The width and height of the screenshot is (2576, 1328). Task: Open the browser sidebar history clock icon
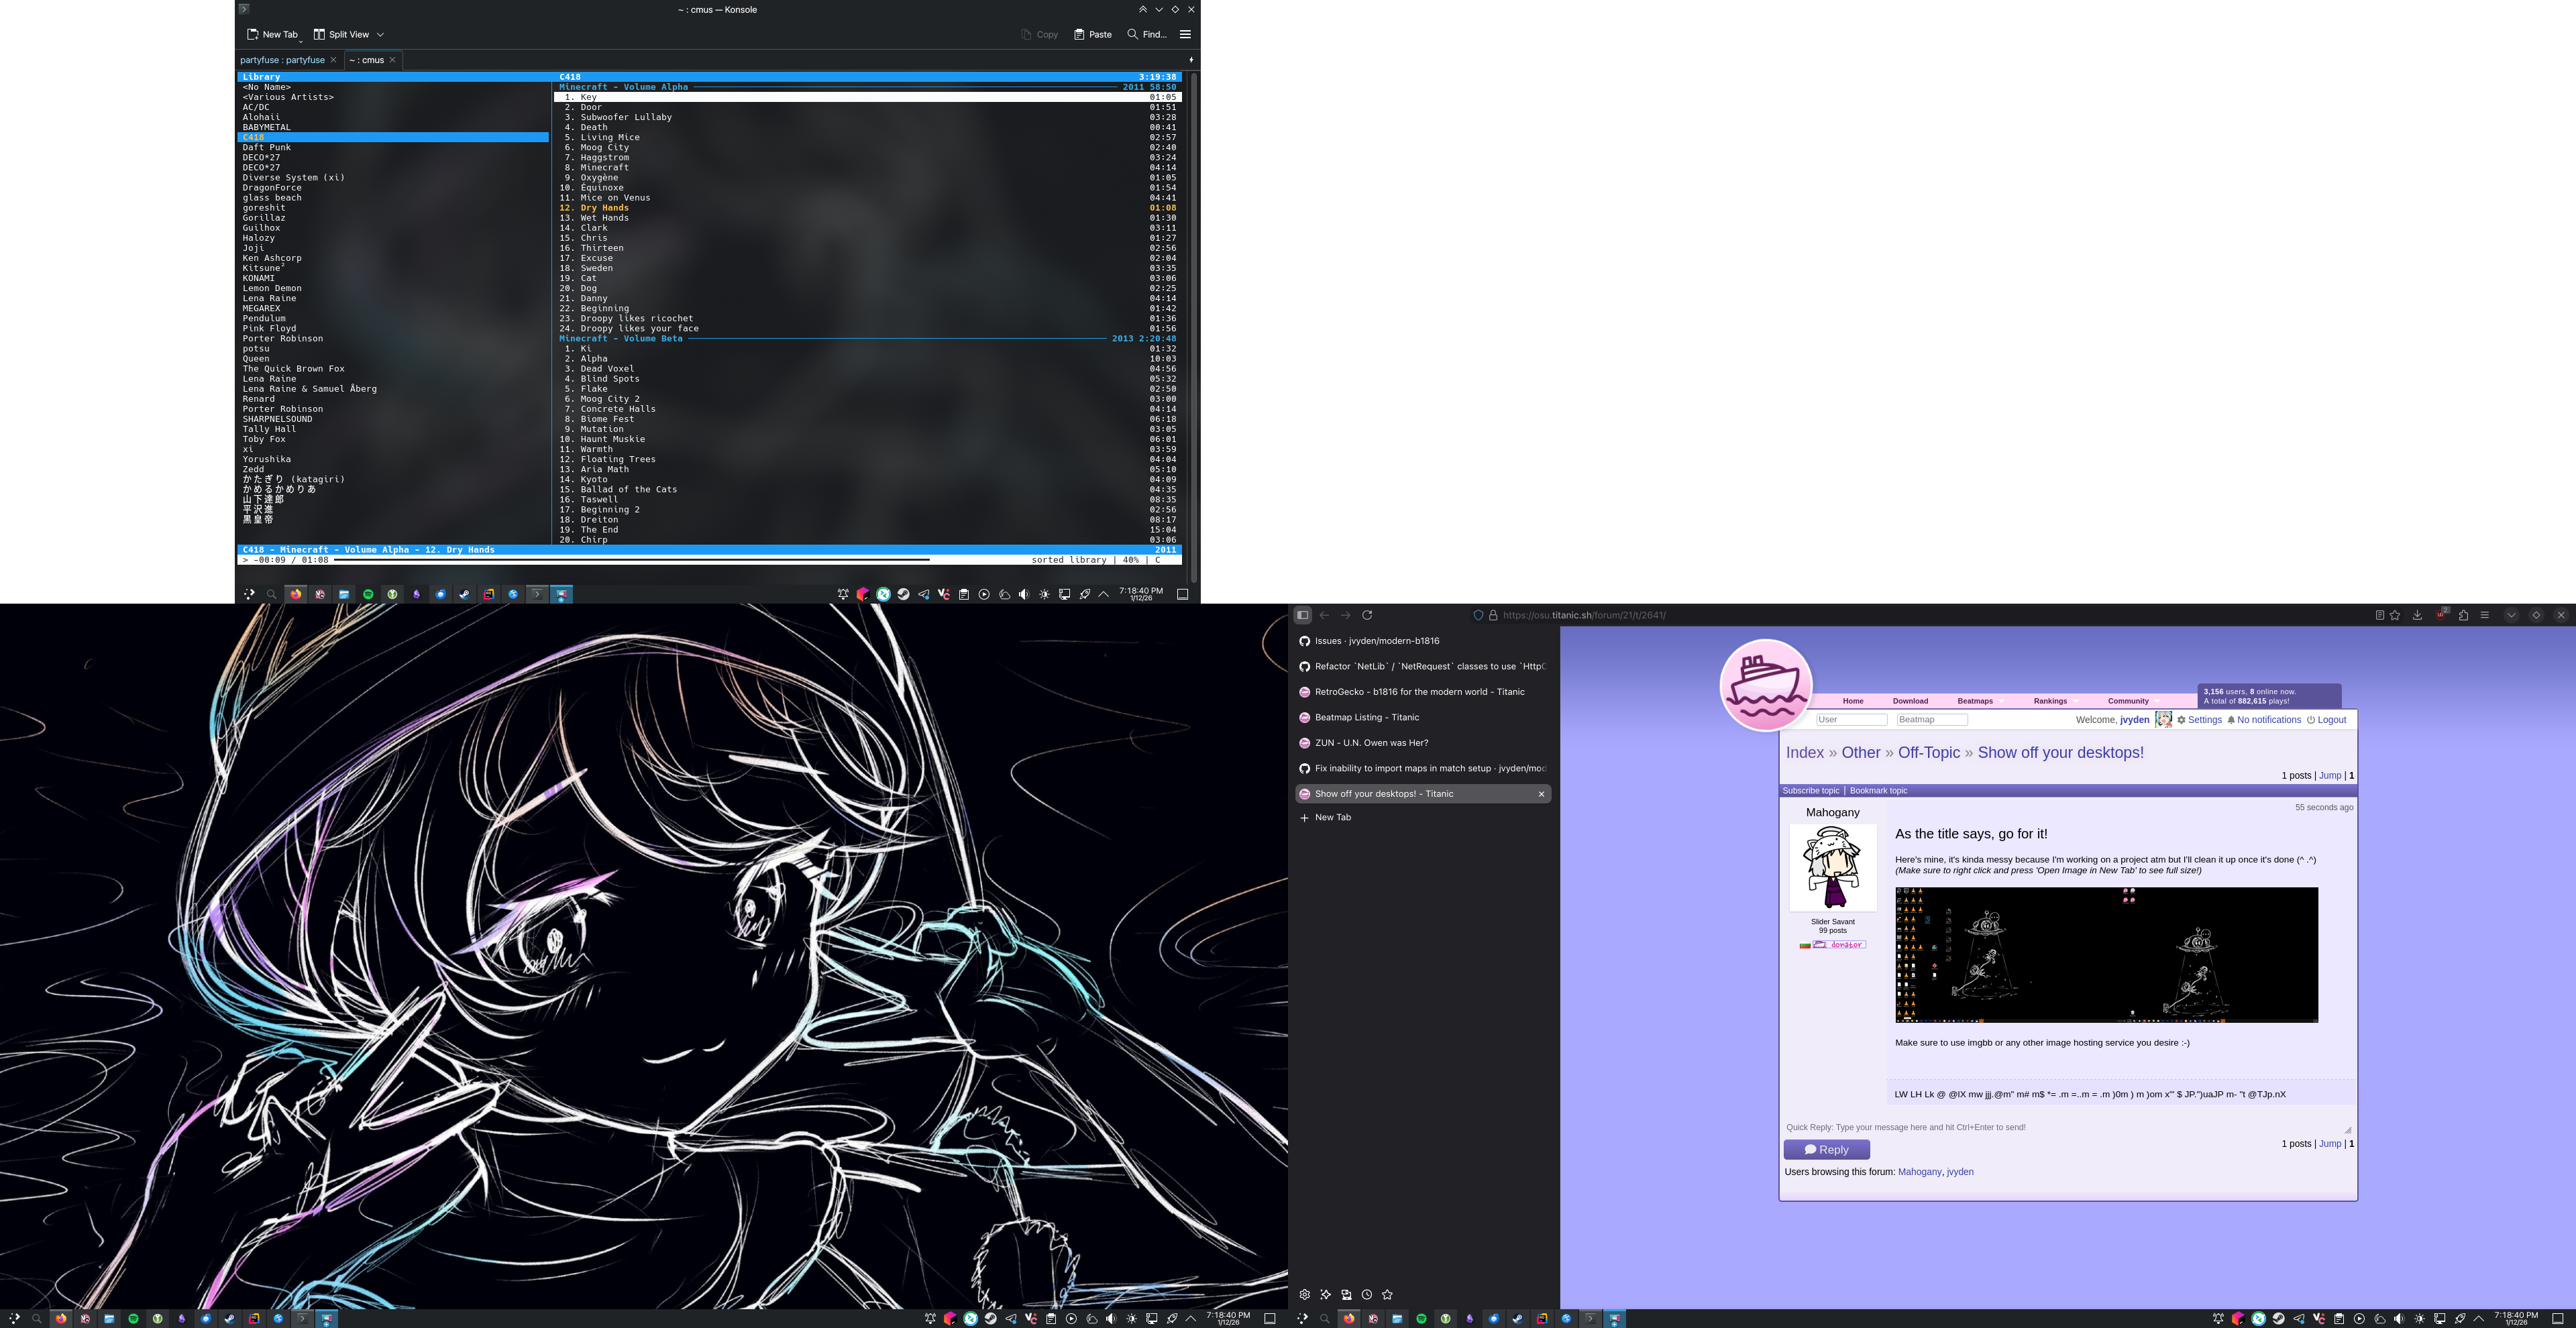pos(1366,1294)
